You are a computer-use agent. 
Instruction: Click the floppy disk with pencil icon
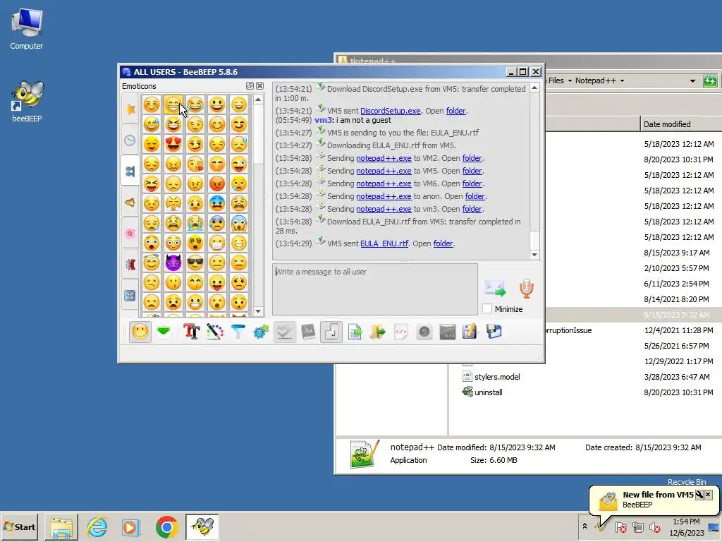tap(470, 332)
